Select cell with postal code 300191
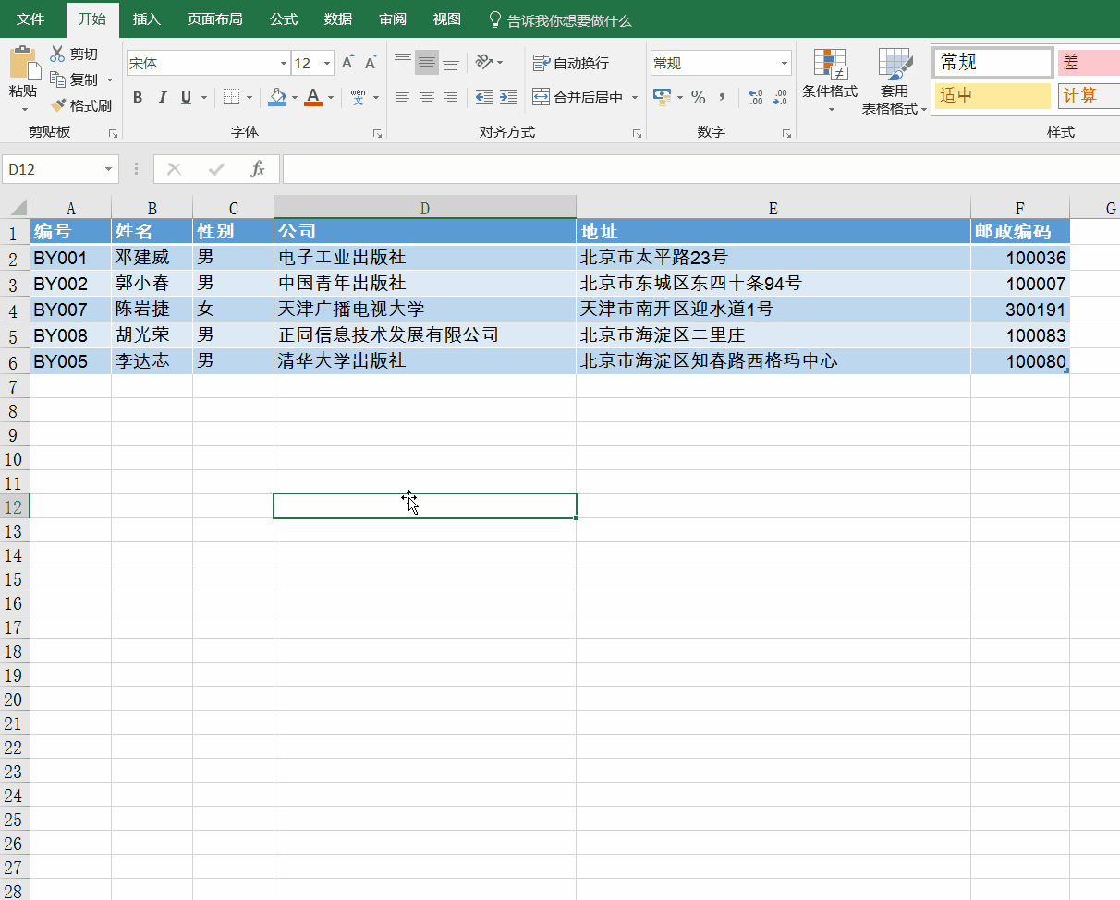The height and width of the screenshot is (900, 1120). 1020,310
